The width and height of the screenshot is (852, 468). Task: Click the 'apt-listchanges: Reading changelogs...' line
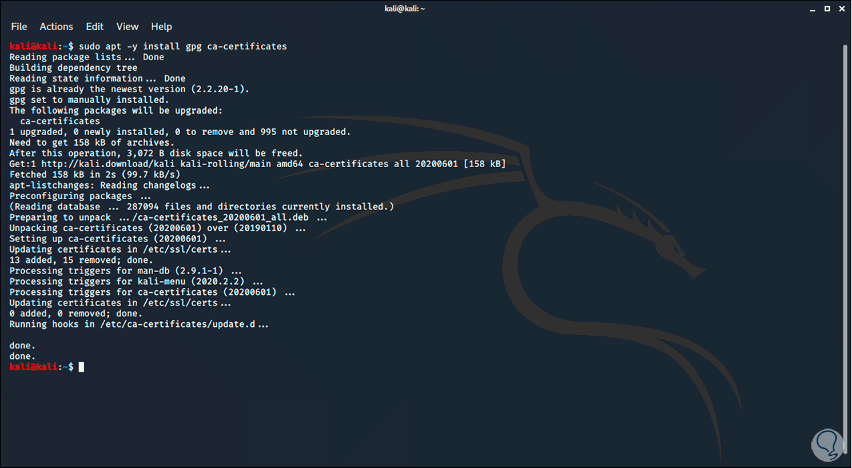tap(110, 185)
